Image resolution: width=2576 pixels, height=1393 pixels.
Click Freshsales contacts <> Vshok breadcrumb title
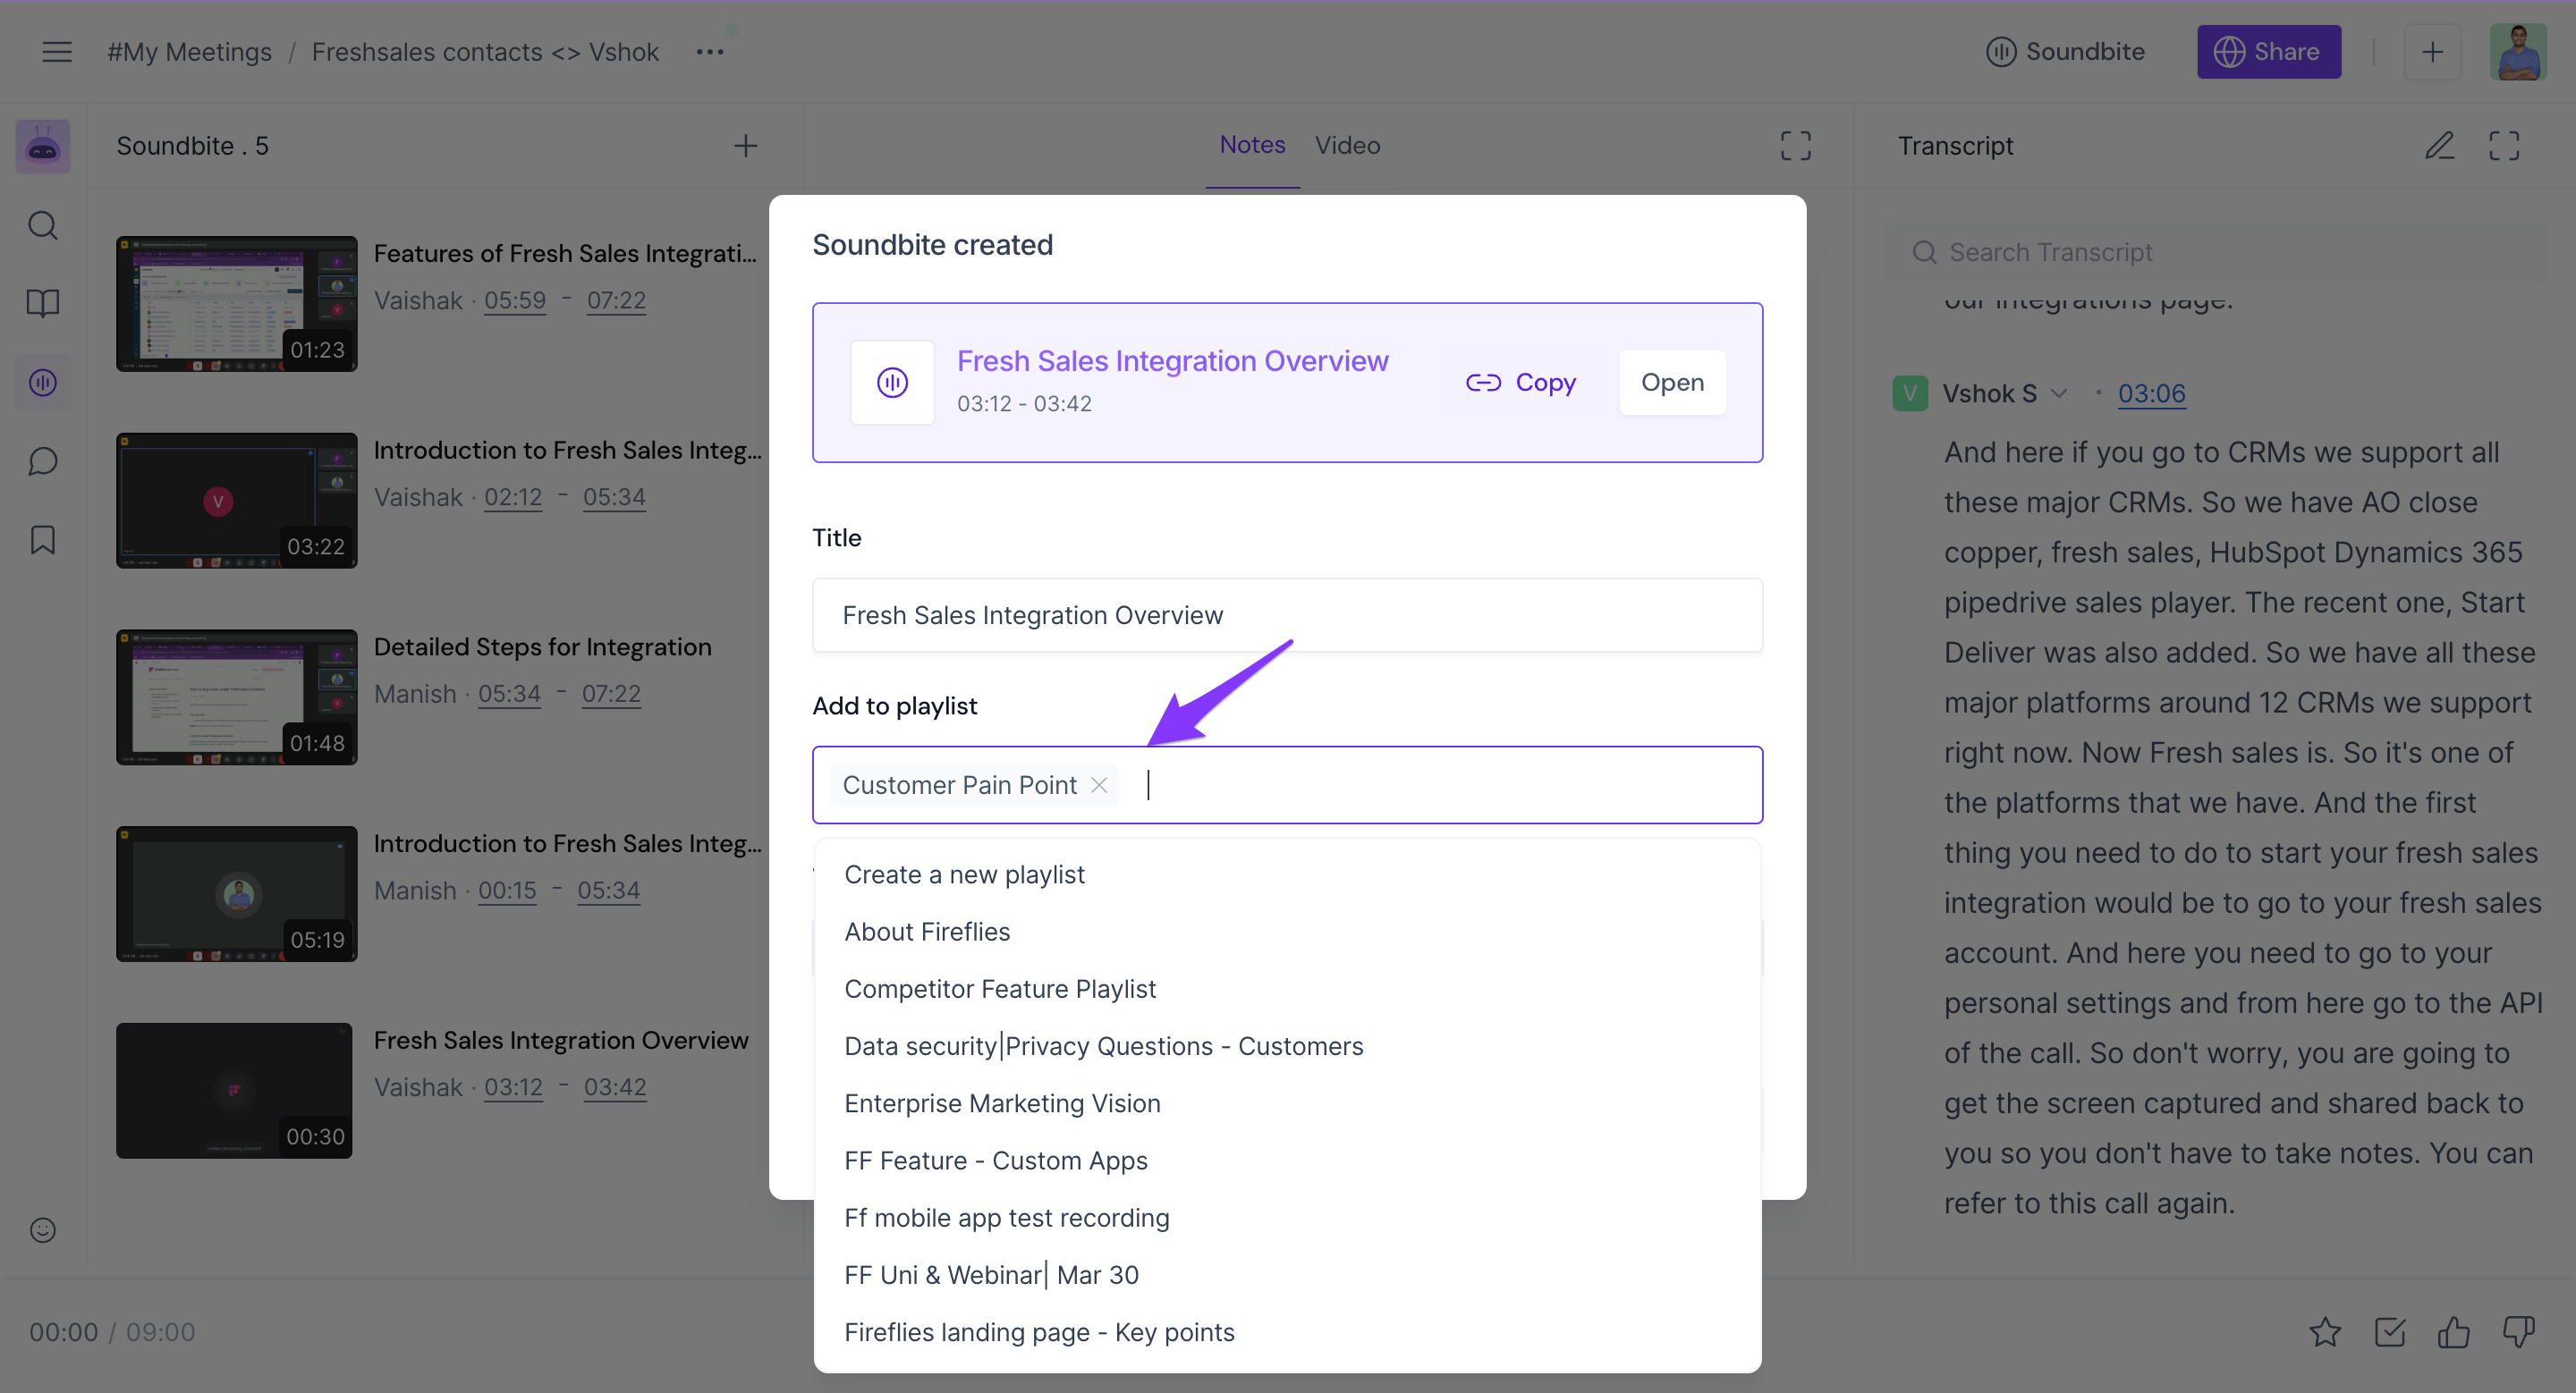pyautogui.click(x=485, y=52)
